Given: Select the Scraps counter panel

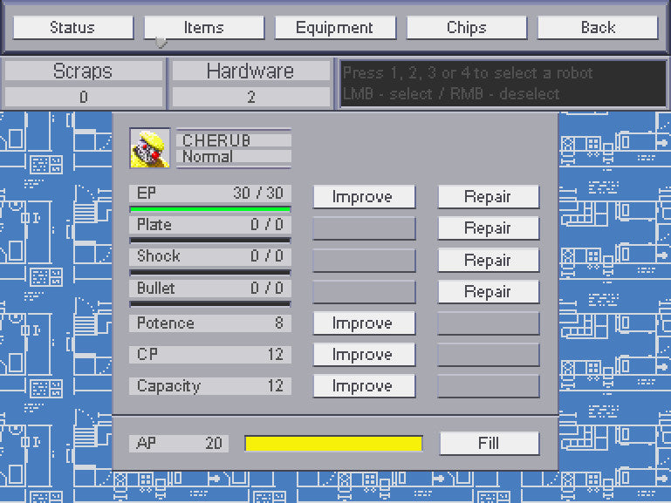Looking at the screenshot, I should click(x=84, y=84).
